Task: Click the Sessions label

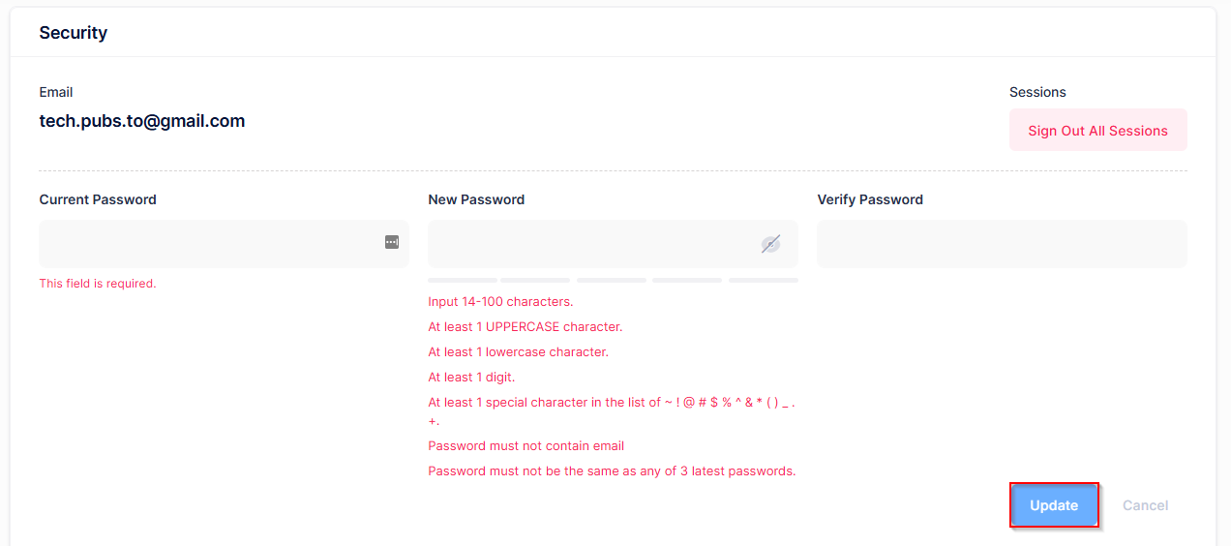Action: (1037, 92)
